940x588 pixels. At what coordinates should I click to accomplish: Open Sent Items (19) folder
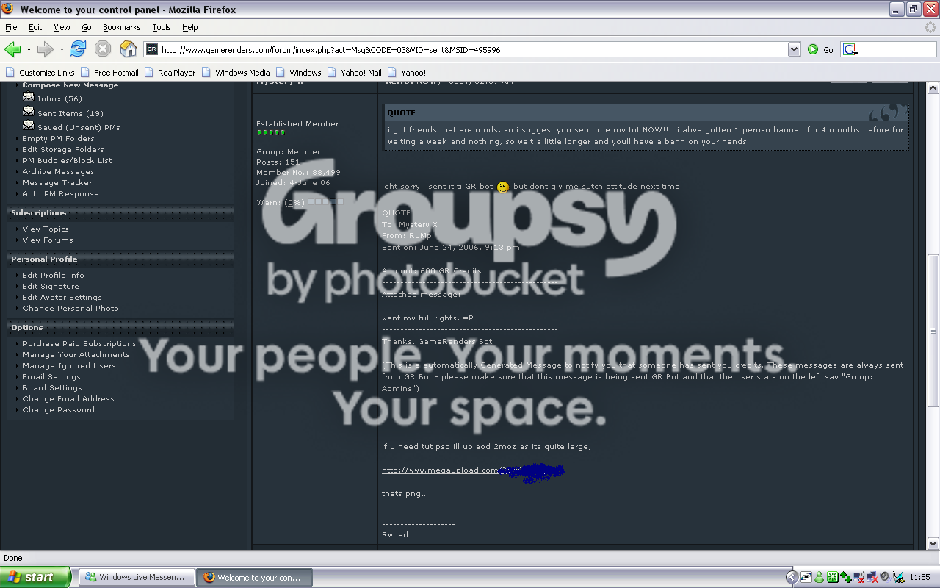click(70, 113)
